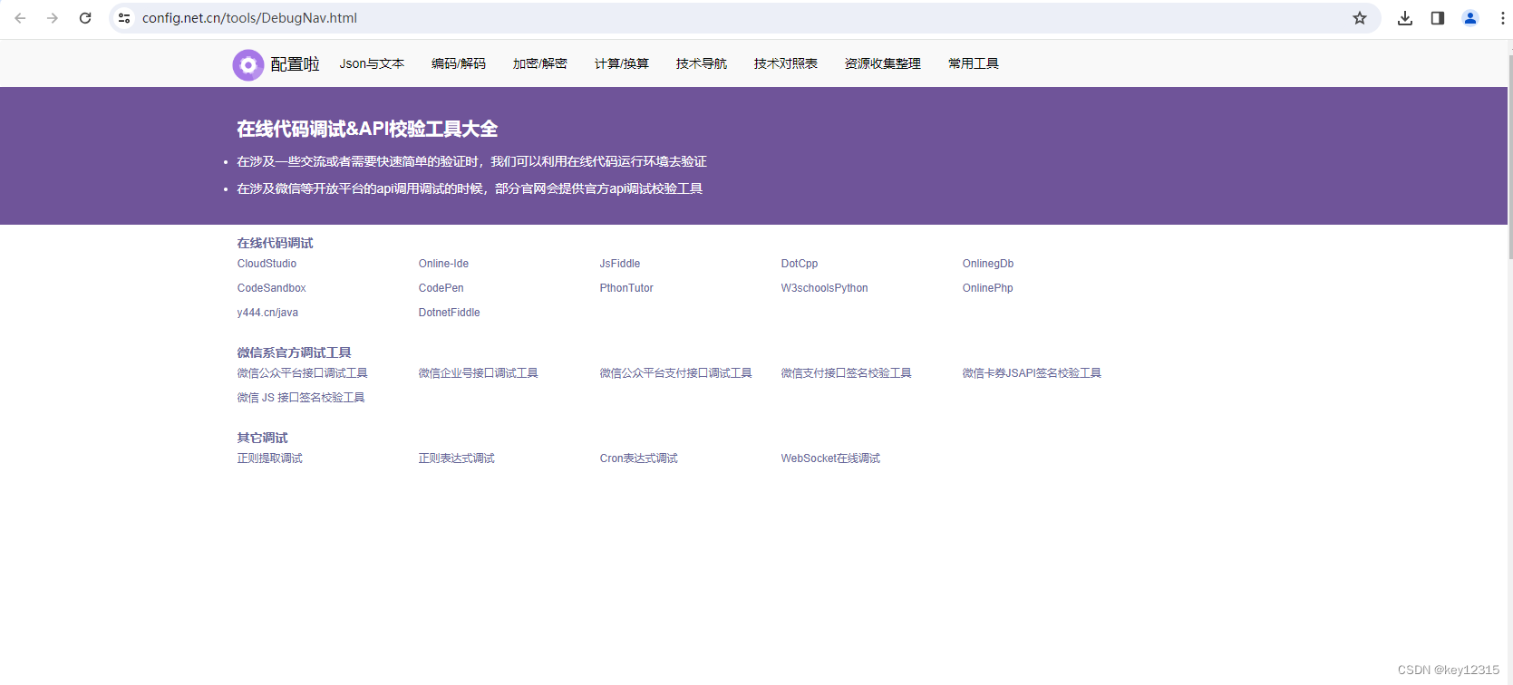Open the 编码/解码 navigation menu
1513x685 pixels.
click(459, 63)
